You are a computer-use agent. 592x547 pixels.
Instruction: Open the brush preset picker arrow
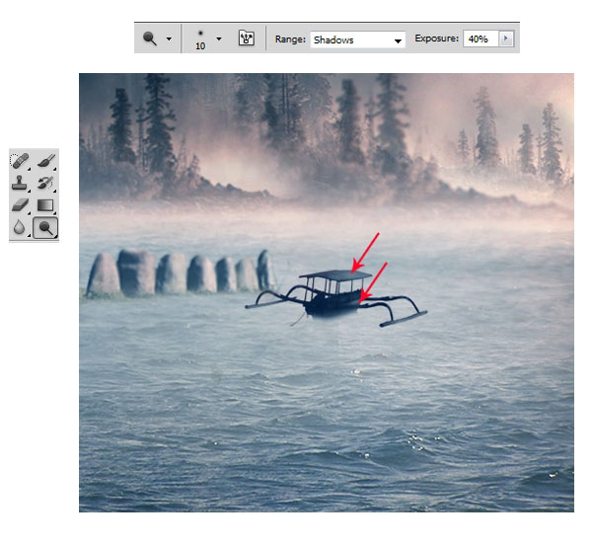click(219, 39)
